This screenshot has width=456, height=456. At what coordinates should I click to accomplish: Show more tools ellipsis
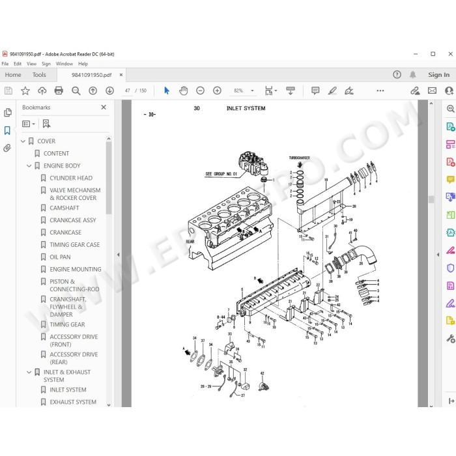tap(380, 91)
